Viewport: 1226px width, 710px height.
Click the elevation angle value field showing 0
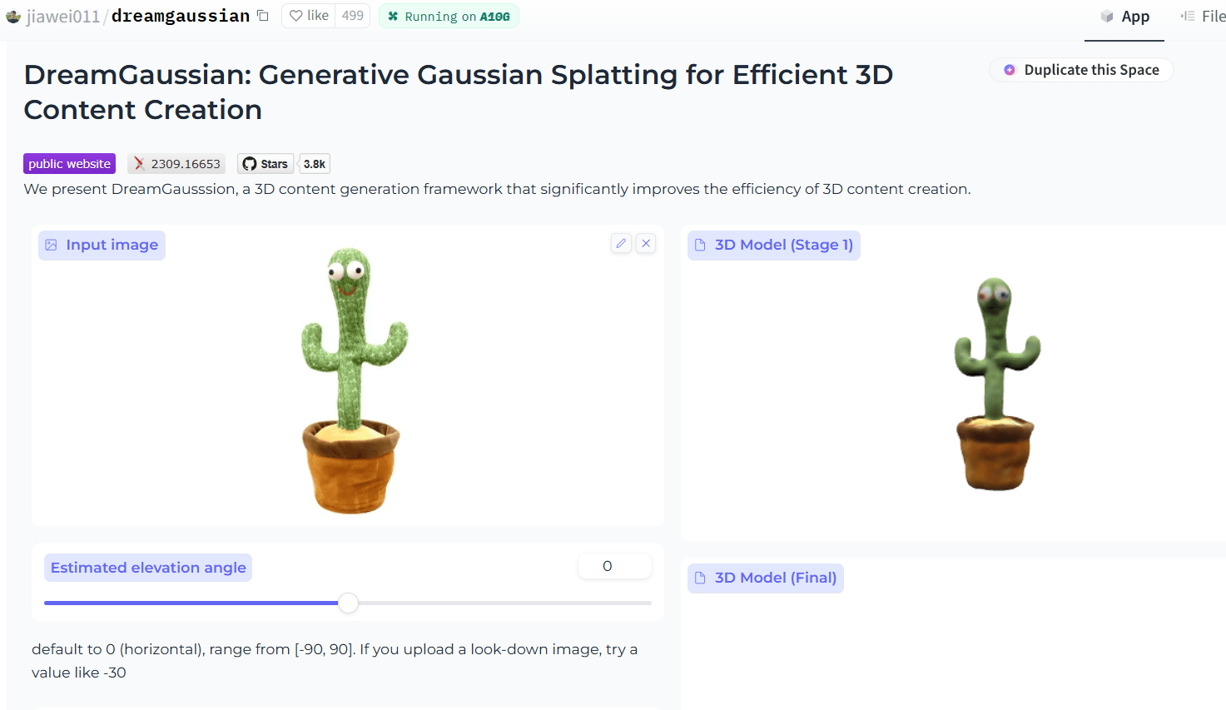point(614,565)
